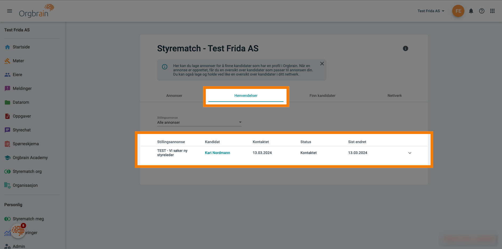Viewport: 502px width, 249px height.
Task: Close the info banner with X
Action: (322, 64)
